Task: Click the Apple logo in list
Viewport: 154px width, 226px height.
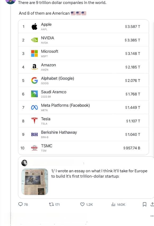Action: tap(34, 26)
